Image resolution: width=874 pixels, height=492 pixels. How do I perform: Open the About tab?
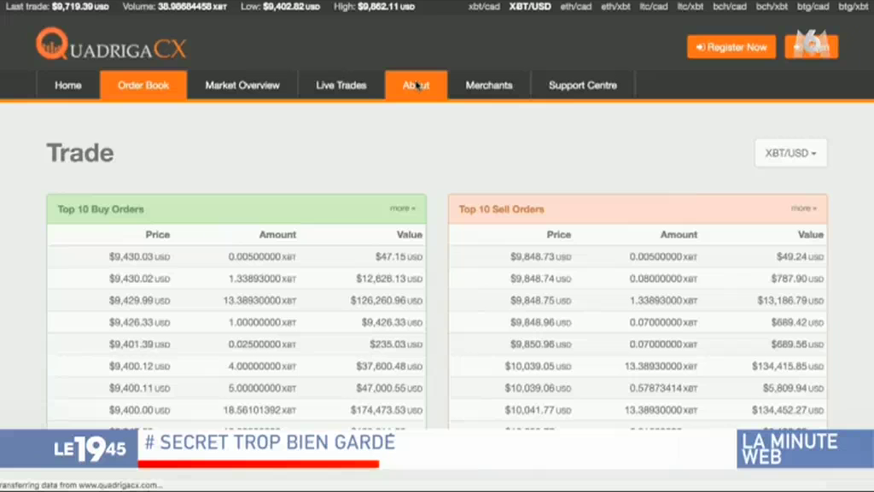tap(416, 85)
